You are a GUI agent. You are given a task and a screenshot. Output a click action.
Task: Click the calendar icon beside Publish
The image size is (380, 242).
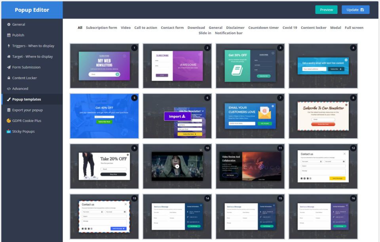[x=9, y=35]
